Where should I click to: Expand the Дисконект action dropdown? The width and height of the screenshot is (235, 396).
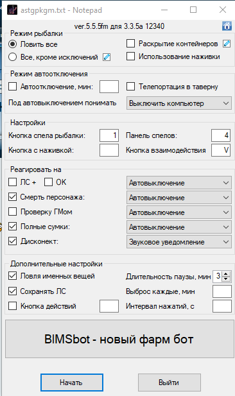tap(179, 242)
